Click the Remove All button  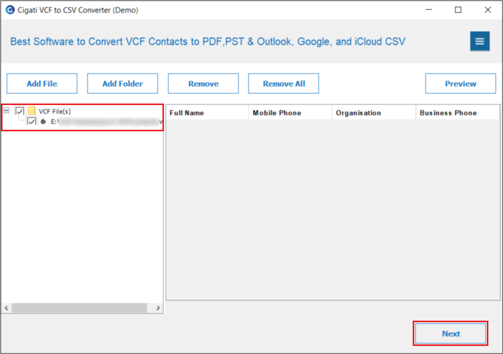point(284,83)
